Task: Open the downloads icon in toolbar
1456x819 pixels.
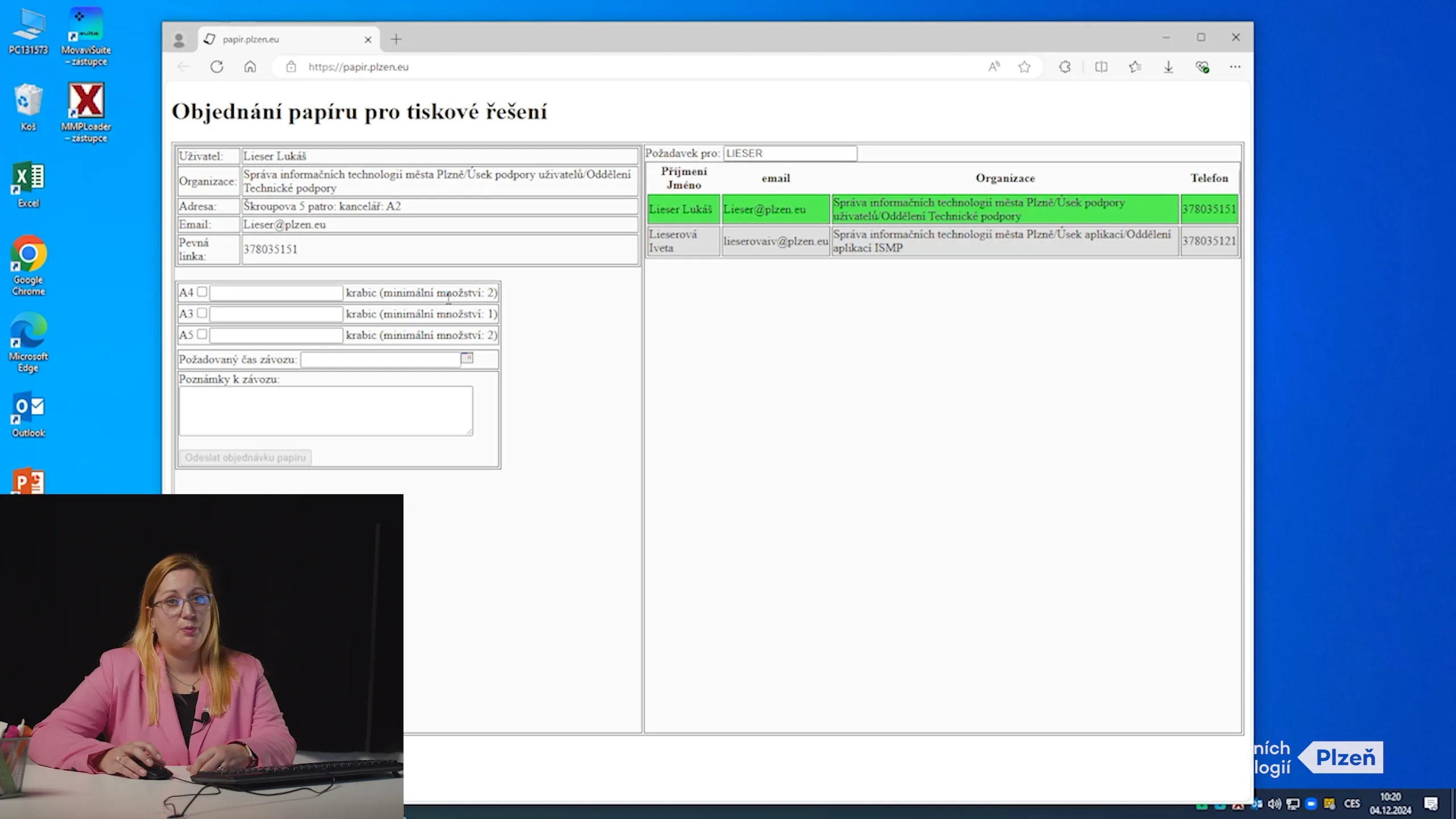Action: (x=1168, y=67)
